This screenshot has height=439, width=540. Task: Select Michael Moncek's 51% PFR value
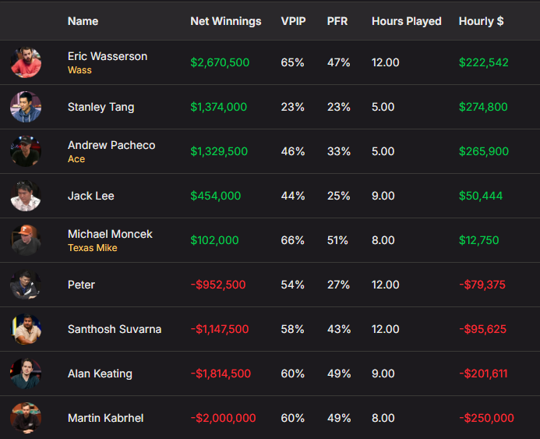pyautogui.click(x=337, y=240)
